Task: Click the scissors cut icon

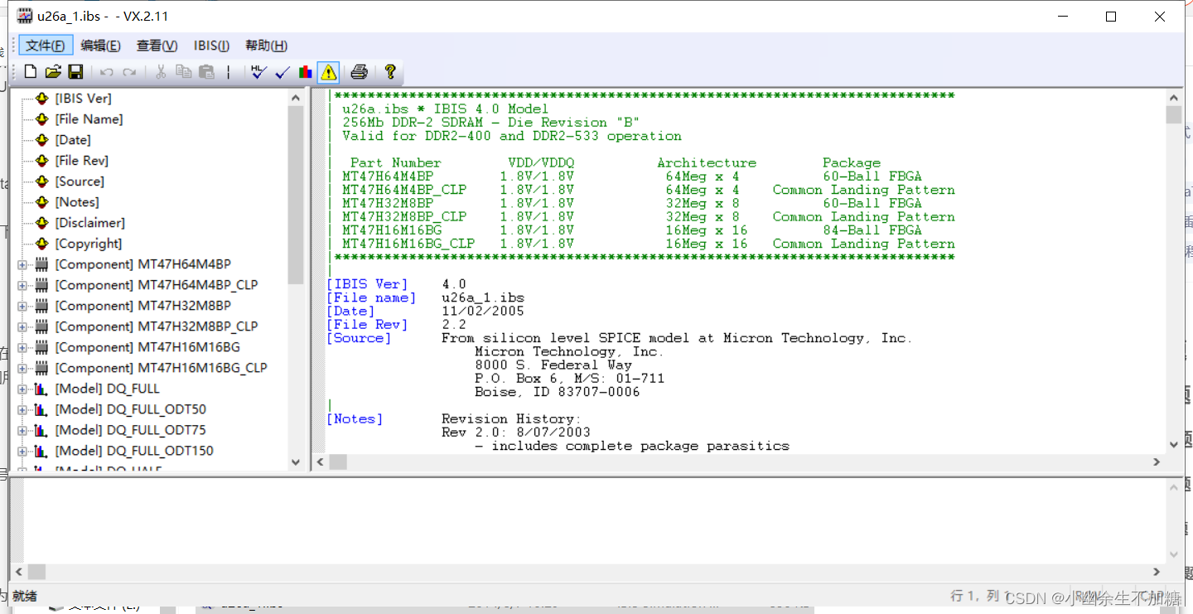Action: click(162, 72)
